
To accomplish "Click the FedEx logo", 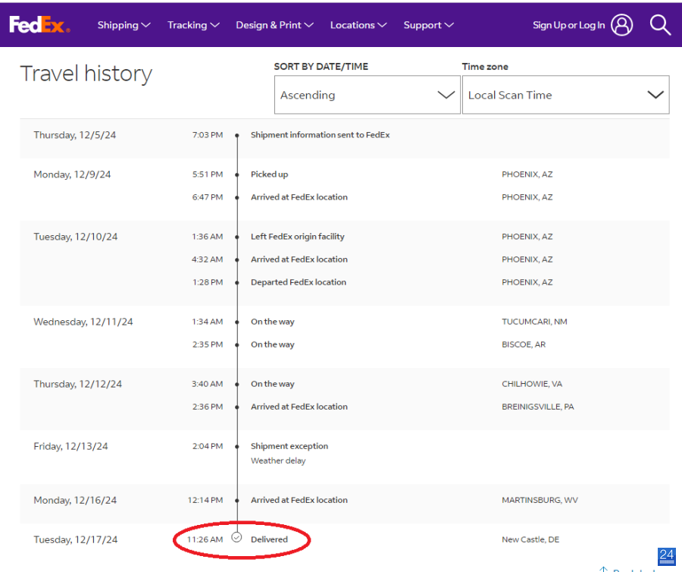I will (39, 25).
